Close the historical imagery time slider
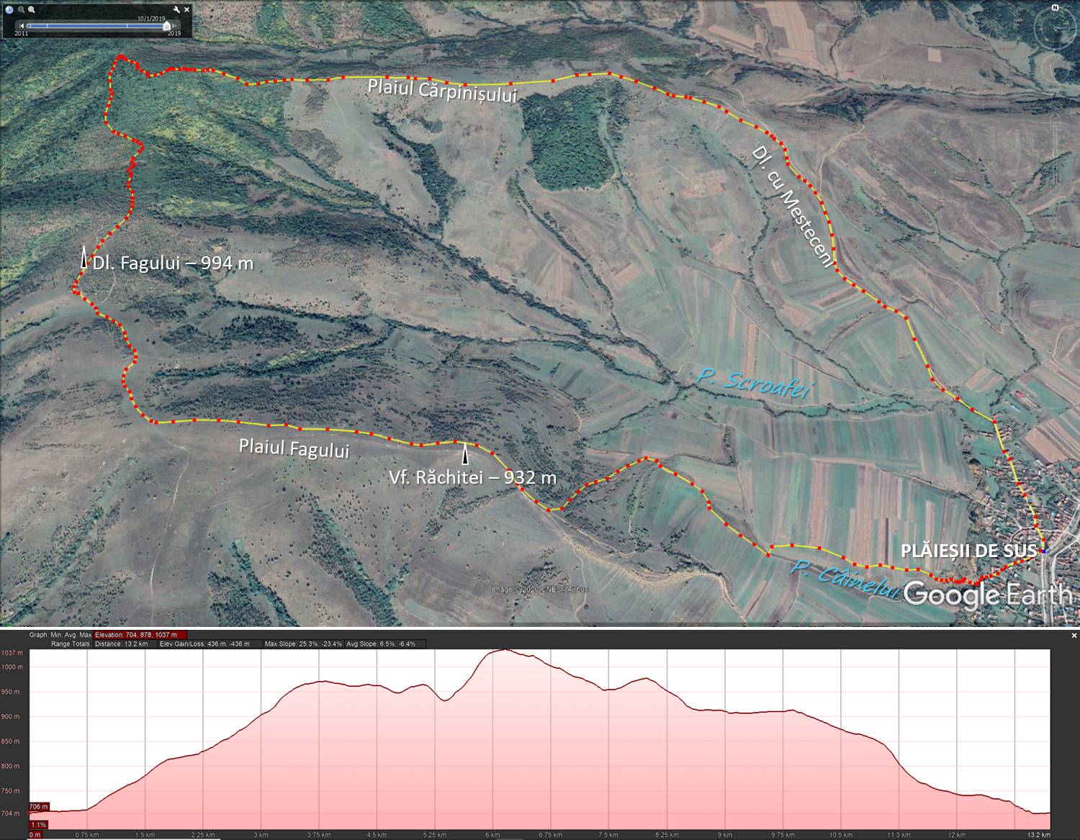1080x840 pixels. (188, 10)
